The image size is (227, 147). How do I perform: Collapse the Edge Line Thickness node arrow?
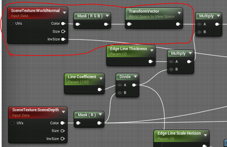152,50
